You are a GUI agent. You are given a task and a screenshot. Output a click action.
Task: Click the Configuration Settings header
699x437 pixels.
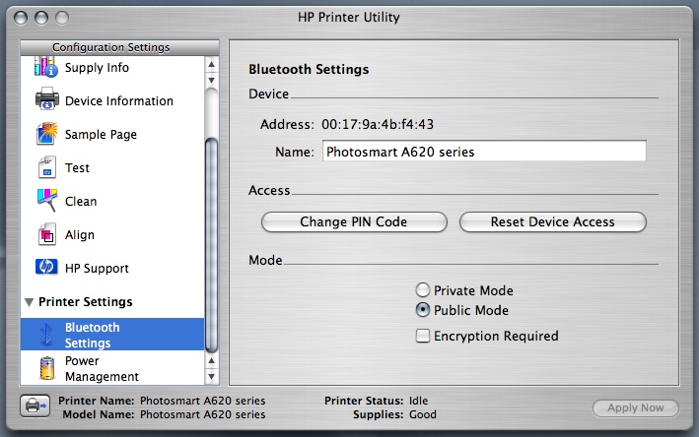pyautogui.click(x=110, y=46)
